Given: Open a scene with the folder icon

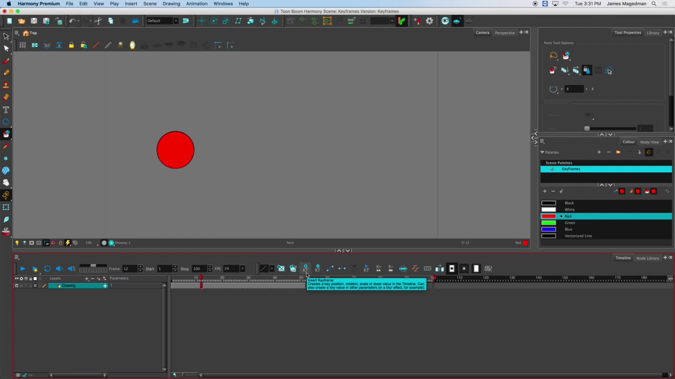Looking at the screenshot, I should [x=22, y=21].
